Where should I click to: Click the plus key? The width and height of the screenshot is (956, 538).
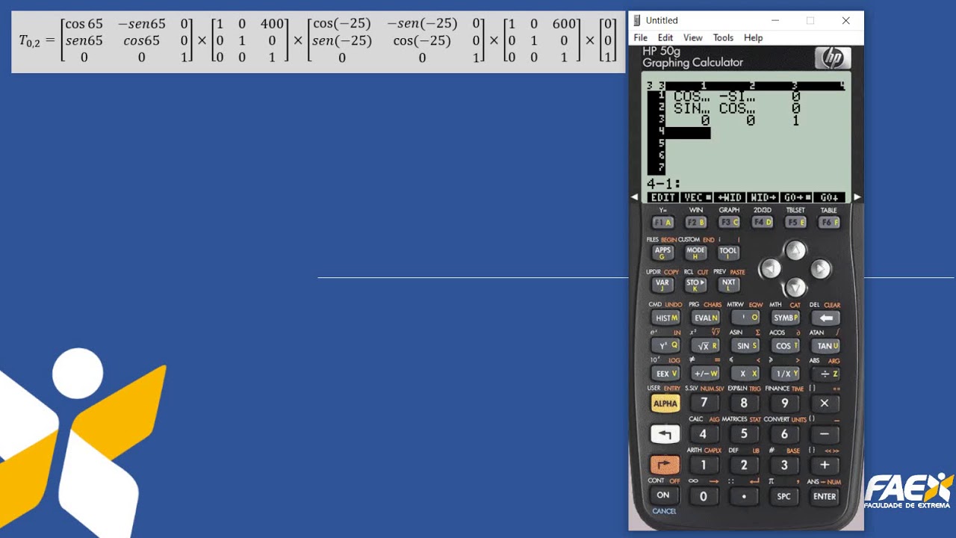(x=825, y=465)
